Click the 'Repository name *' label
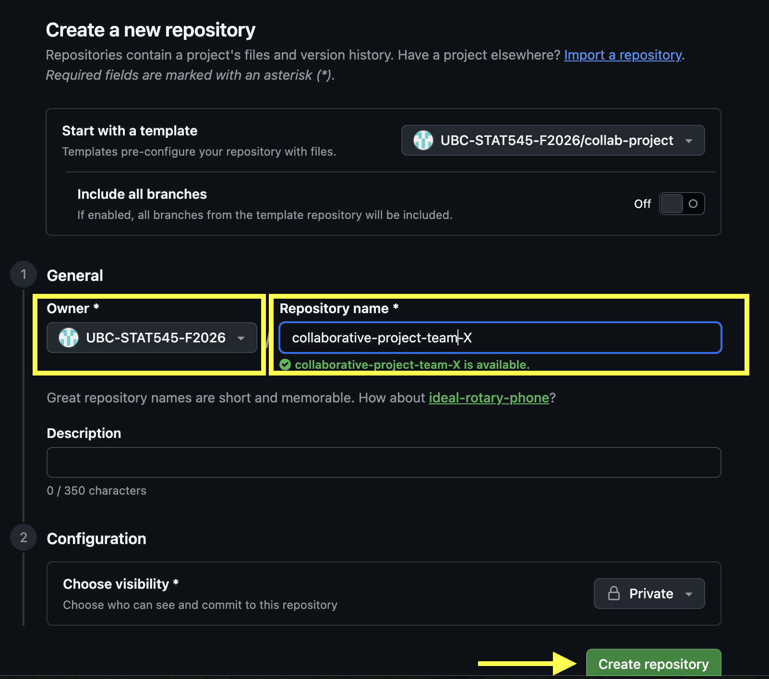The height and width of the screenshot is (679, 769). (x=339, y=308)
